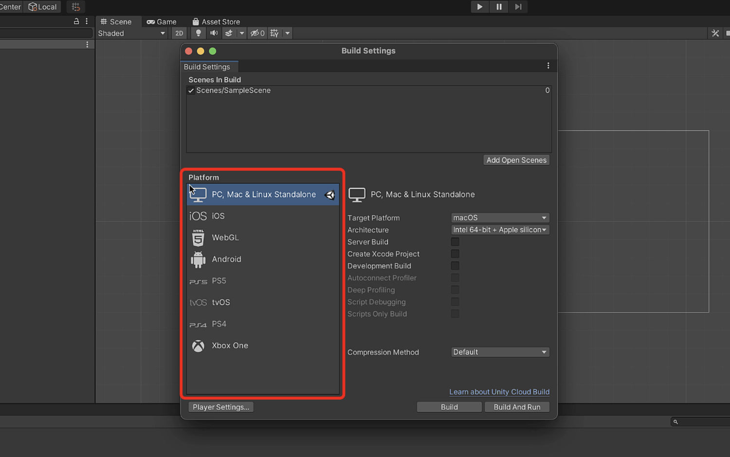Screen dimensions: 730x457
Task: Click the left panel search field
Action: pyautogui.click(x=46, y=33)
